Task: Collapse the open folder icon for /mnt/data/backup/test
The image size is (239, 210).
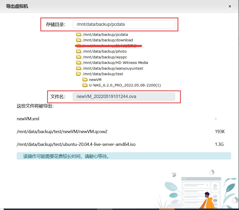Action: [79, 74]
